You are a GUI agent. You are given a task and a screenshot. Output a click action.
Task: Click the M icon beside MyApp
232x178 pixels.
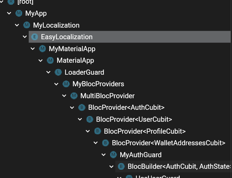coord(19,13)
